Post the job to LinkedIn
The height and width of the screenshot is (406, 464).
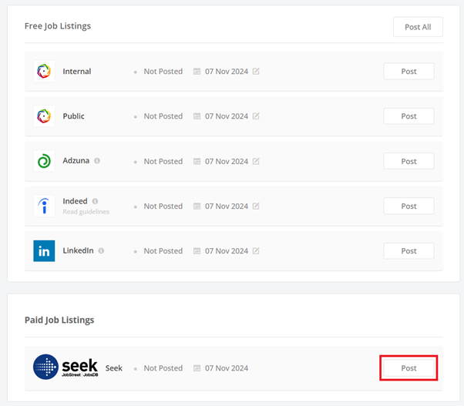409,250
